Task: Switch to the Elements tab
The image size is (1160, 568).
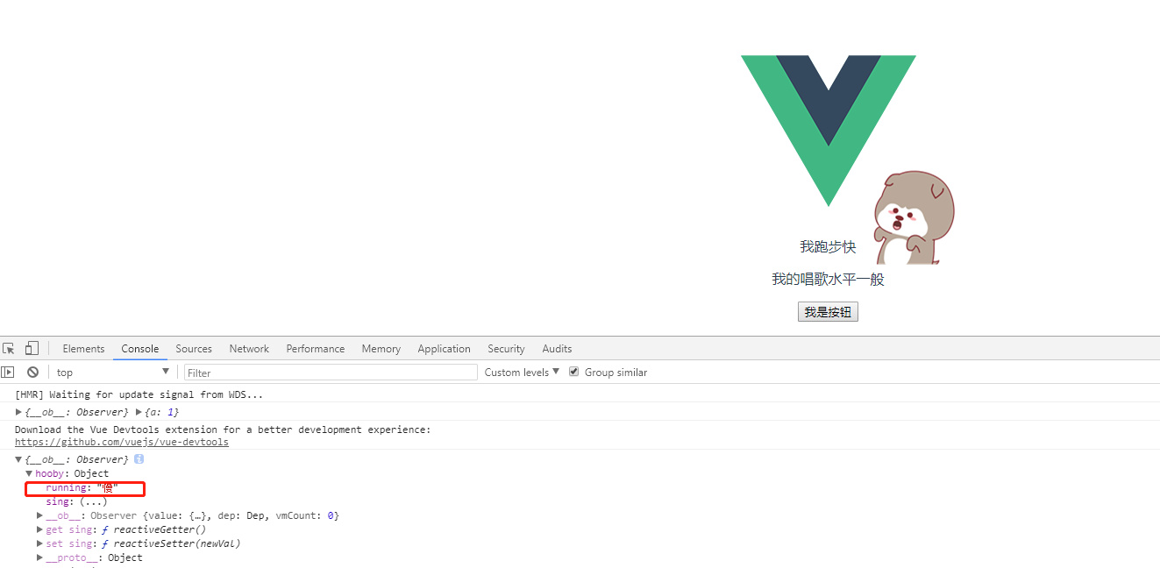Action: (83, 348)
